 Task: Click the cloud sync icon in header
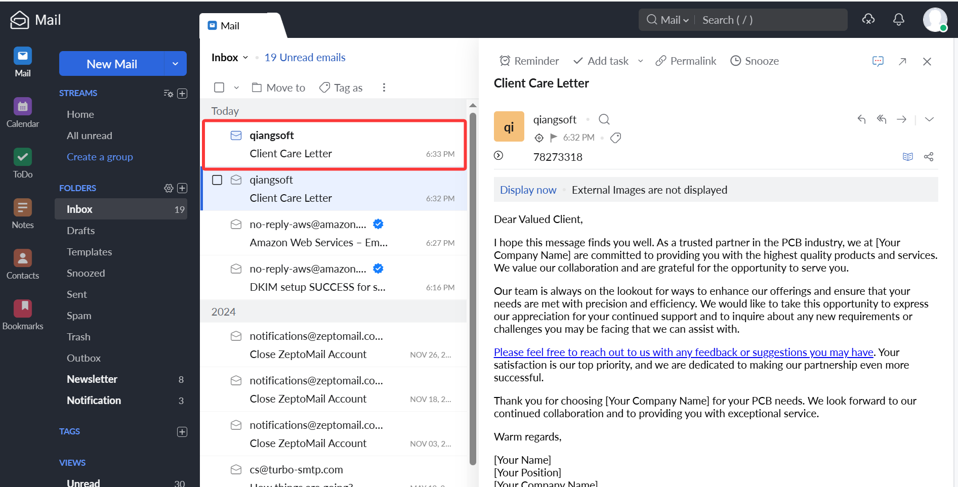(868, 20)
